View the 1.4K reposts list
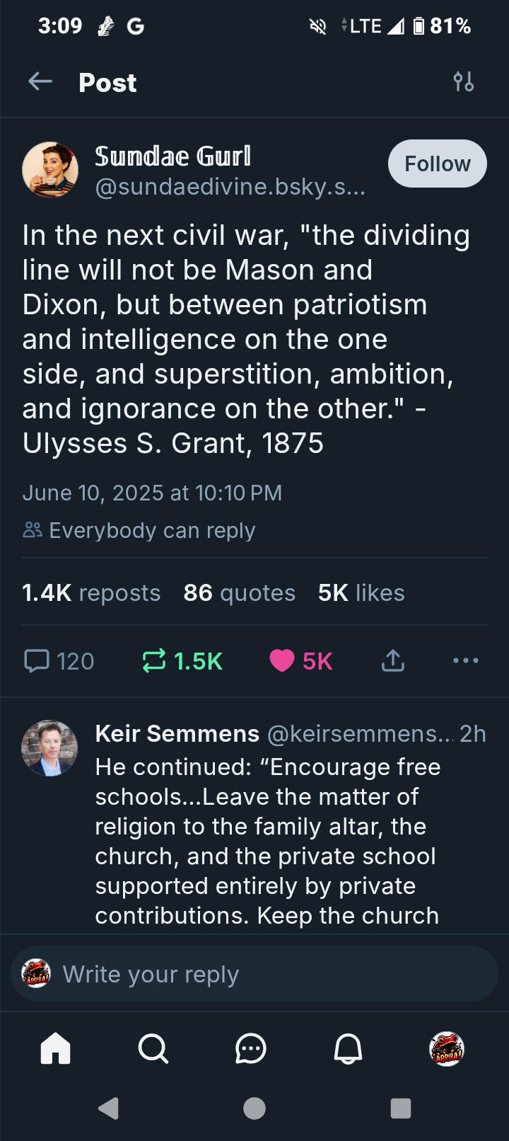The image size is (509, 1141). tap(91, 592)
